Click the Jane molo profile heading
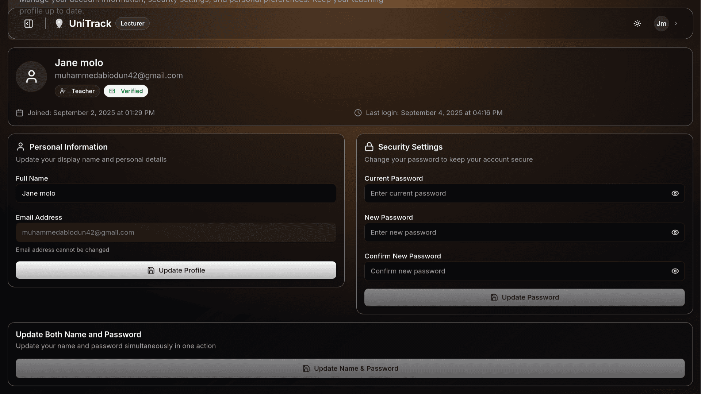Screen dimensions: 701x394 pos(79,63)
